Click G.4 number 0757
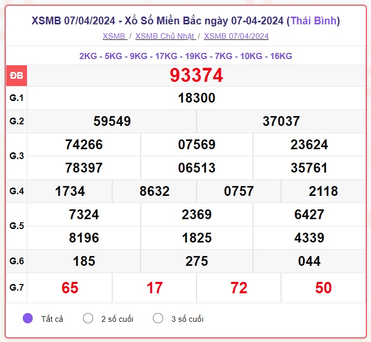 pos(239,191)
